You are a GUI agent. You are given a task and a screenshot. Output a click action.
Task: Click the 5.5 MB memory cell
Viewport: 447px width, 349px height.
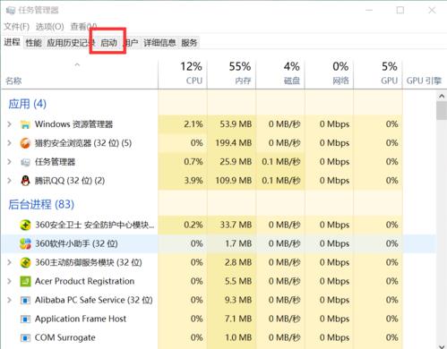point(238,281)
